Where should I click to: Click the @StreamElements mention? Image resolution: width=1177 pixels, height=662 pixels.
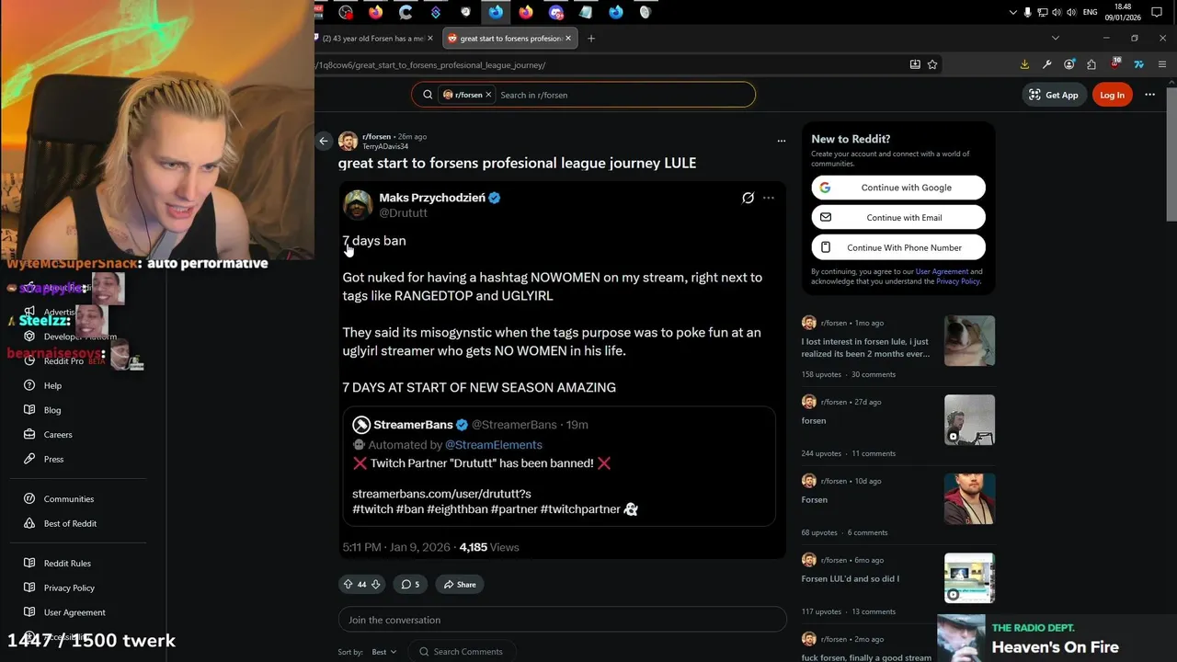point(494,445)
